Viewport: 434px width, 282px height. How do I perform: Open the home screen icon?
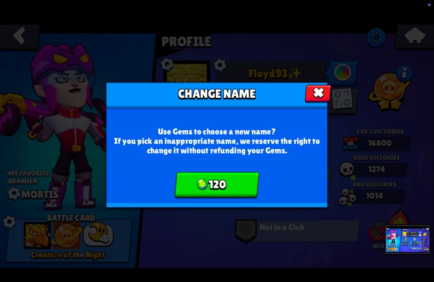[414, 36]
